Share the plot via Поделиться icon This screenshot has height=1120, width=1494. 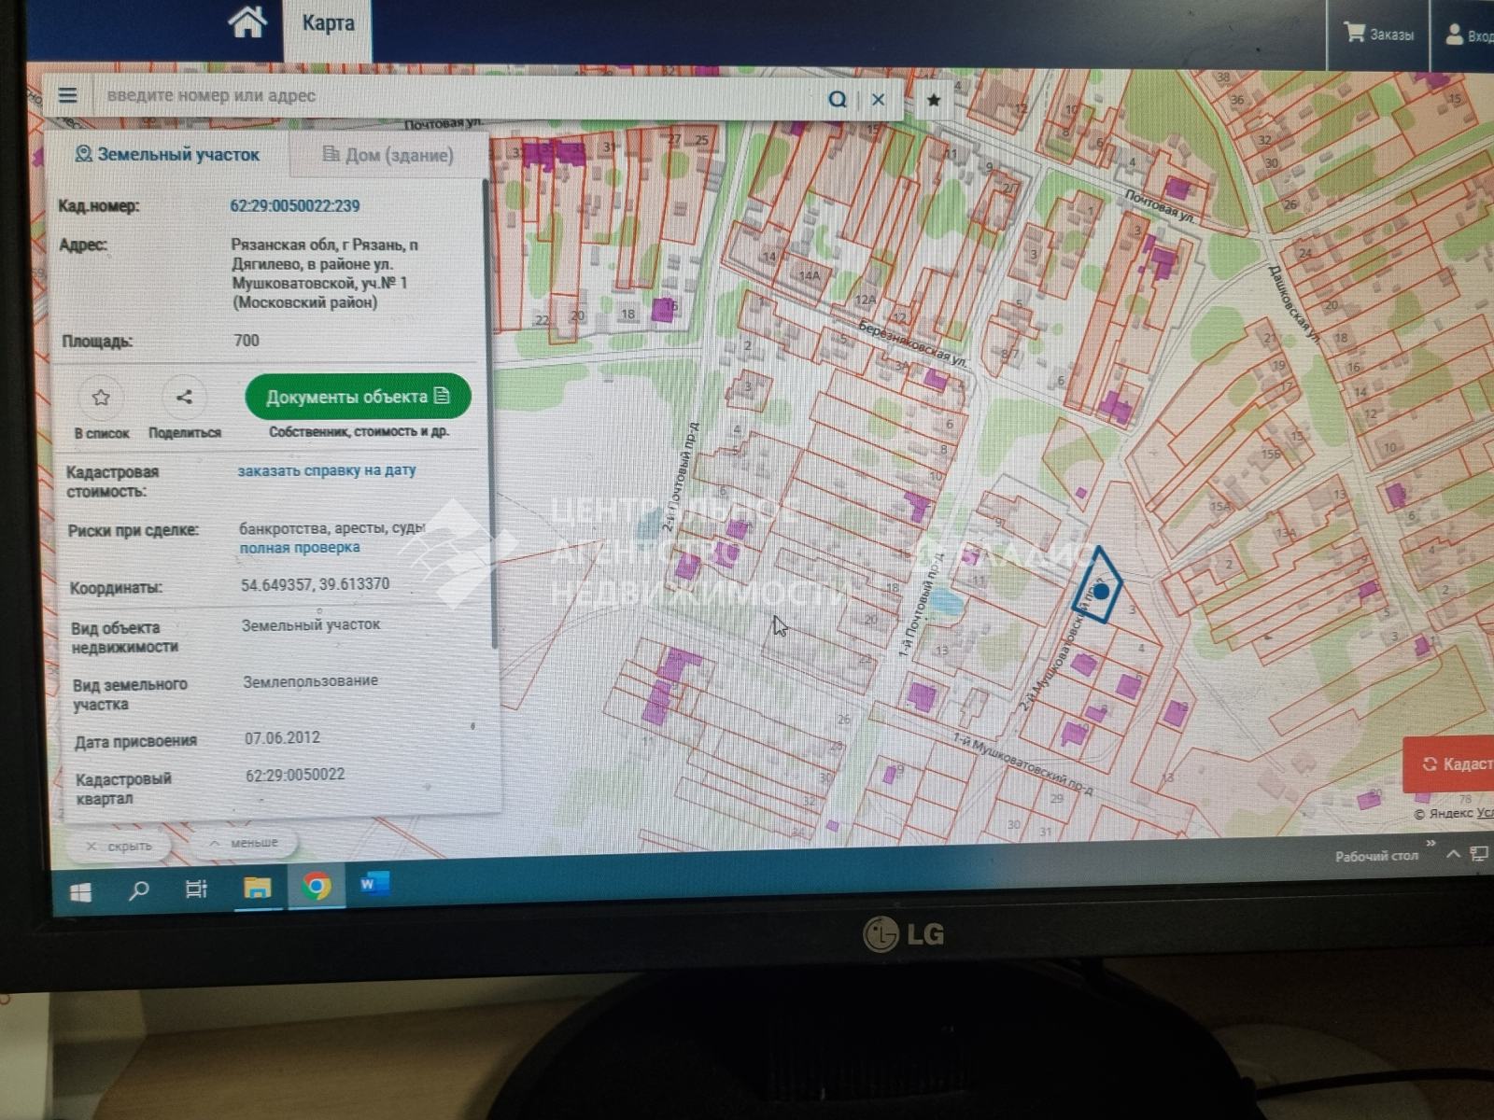click(184, 398)
